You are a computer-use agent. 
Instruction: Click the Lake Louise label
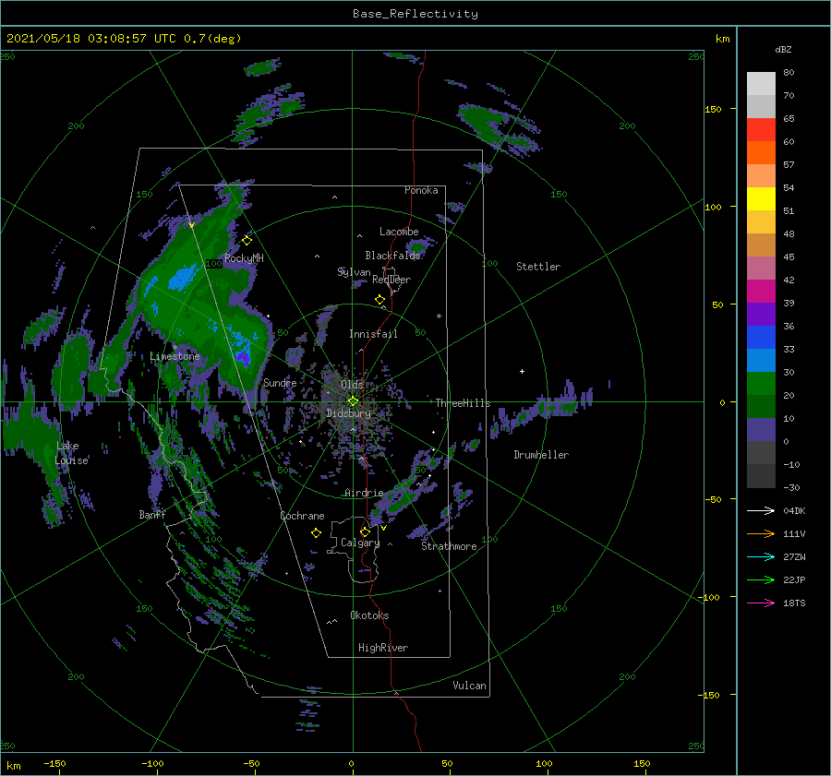(x=72, y=453)
